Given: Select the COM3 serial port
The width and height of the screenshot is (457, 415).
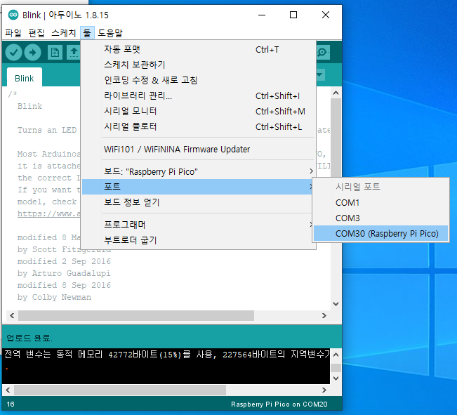Looking at the screenshot, I should (381, 218).
